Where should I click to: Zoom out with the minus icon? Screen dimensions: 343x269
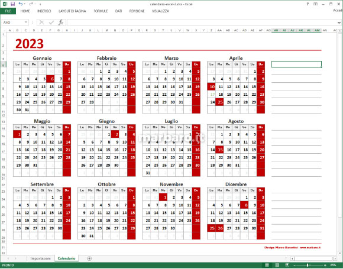(x=295, y=265)
